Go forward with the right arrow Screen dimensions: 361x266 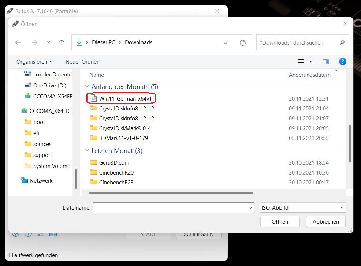34,42
